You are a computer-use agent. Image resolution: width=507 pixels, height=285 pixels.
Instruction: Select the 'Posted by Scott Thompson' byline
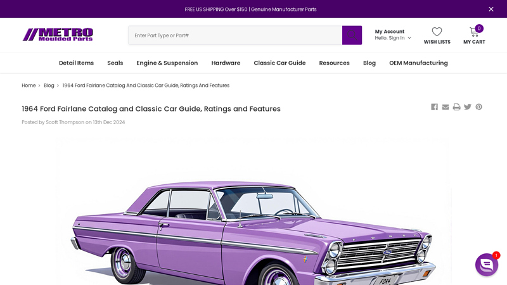point(73,122)
